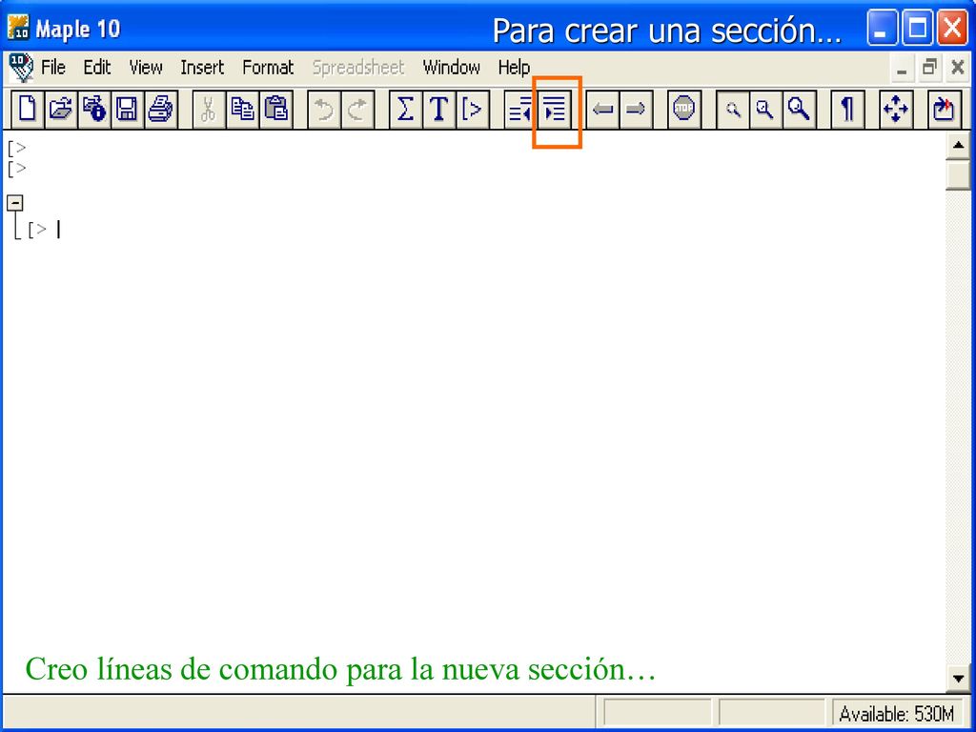Open the View menu

[x=146, y=68]
